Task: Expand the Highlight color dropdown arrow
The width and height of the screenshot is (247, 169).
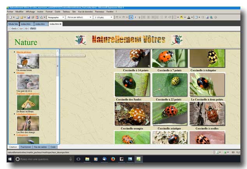Action: tap(185, 17)
